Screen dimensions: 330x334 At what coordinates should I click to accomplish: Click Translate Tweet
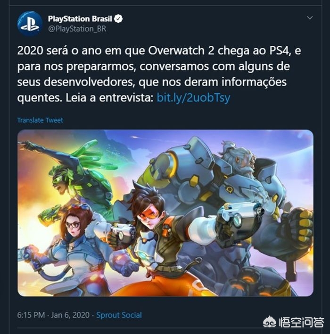click(x=40, y=120)
